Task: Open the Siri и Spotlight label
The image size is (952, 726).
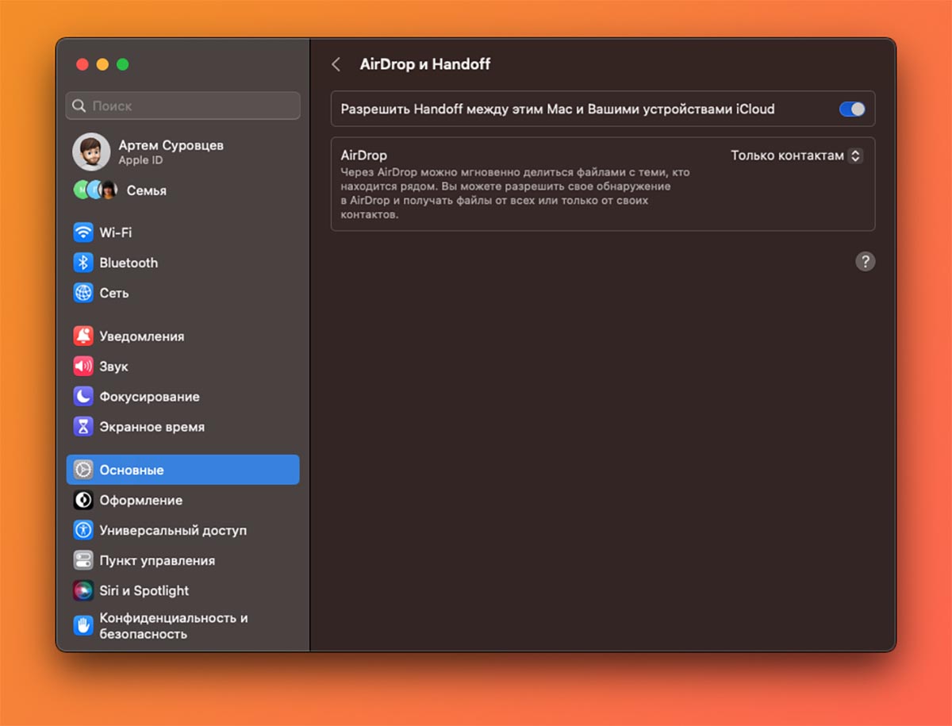Action: (x=144, y=590)
